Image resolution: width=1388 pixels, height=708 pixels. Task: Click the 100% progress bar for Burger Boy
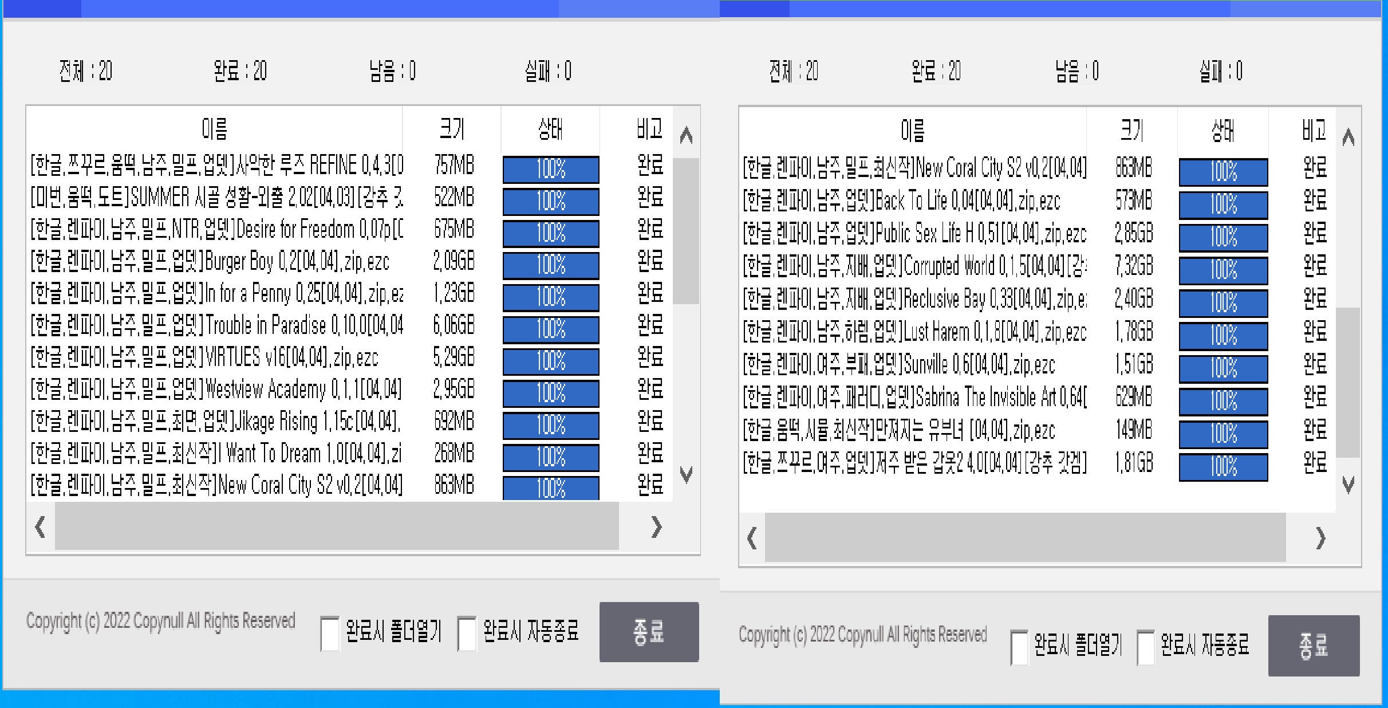click(551, 265)
